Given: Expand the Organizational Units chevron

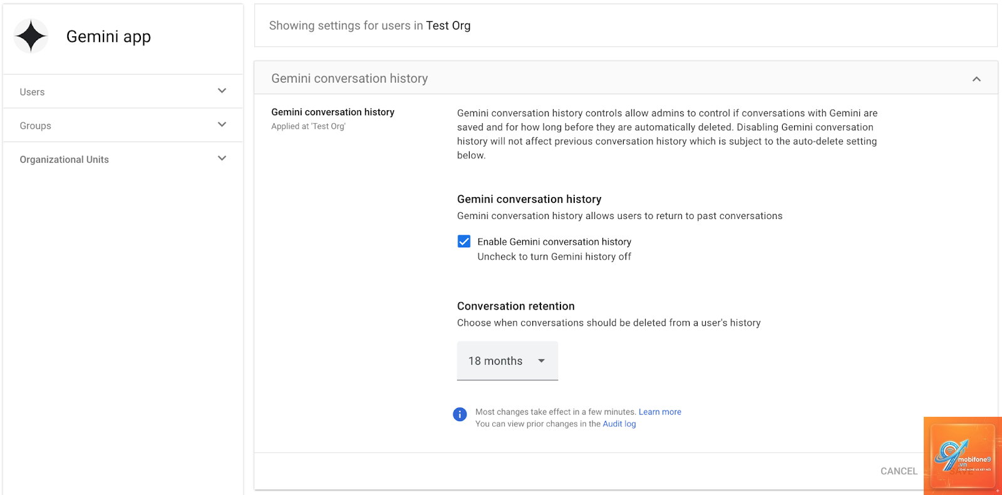Looking at the screenshot, I should (222, 158).
